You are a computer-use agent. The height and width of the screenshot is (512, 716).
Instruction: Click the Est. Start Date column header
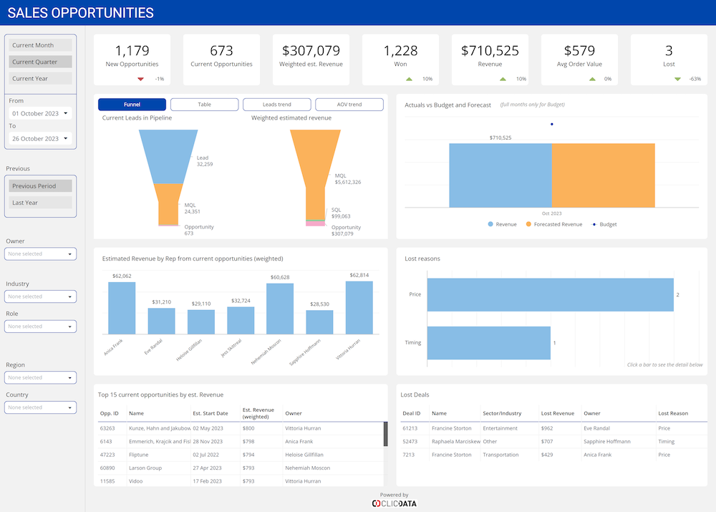click(210, 413)
